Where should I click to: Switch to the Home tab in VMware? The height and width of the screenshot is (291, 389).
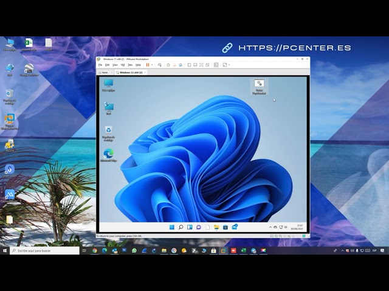(105, 73)
